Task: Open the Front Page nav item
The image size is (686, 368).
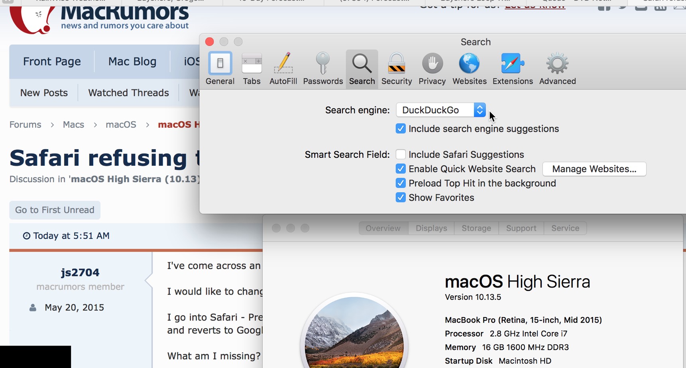Action: pos(52,61)
